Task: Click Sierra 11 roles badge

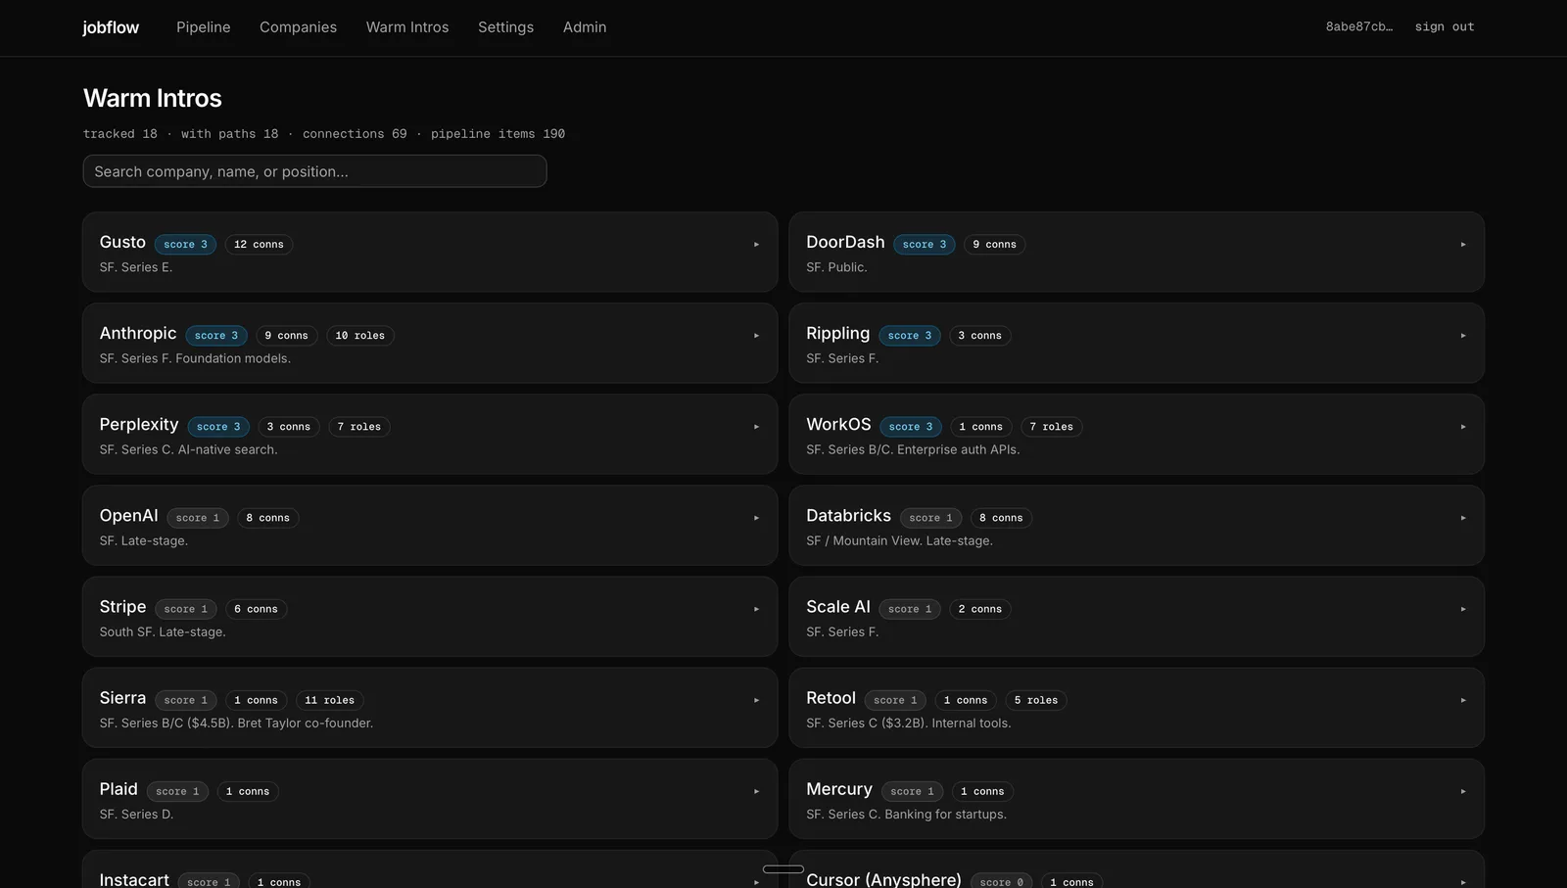Action: (329, 700)
